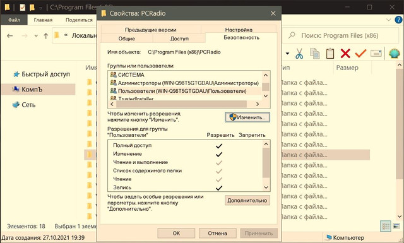This screenshot has height=243, width=404.
Task: Click the Дополнительно button
Action: click(247, 200)
